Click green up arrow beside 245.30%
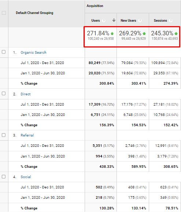181x212 pixels. click(x=176, y=33)
